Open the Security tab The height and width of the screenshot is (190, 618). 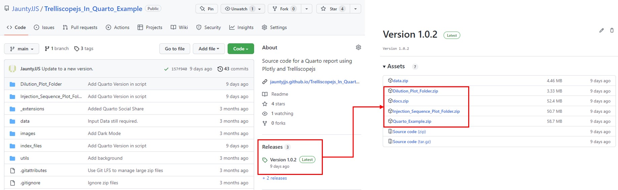click(x=208, y=28)
